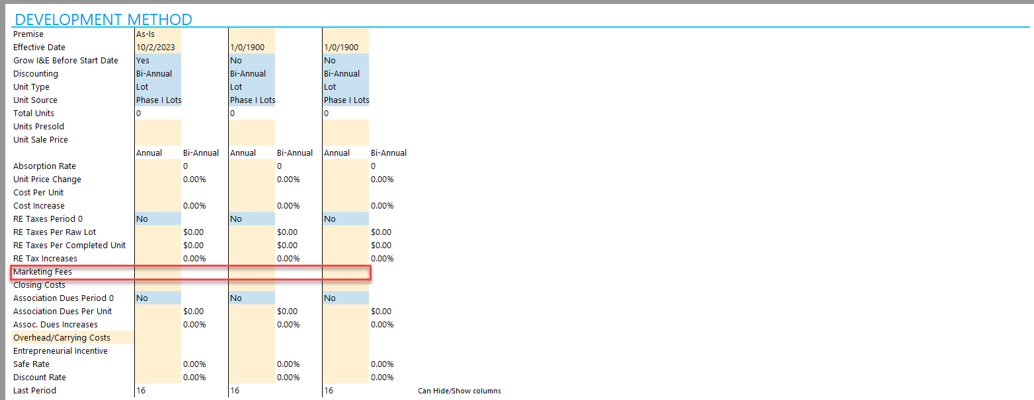
Task: Click the Absorption Rate row label
Action: [45, 166]
